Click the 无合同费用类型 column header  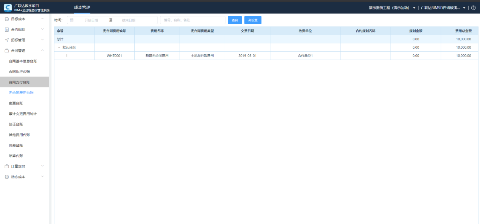(x=202, y=31)
